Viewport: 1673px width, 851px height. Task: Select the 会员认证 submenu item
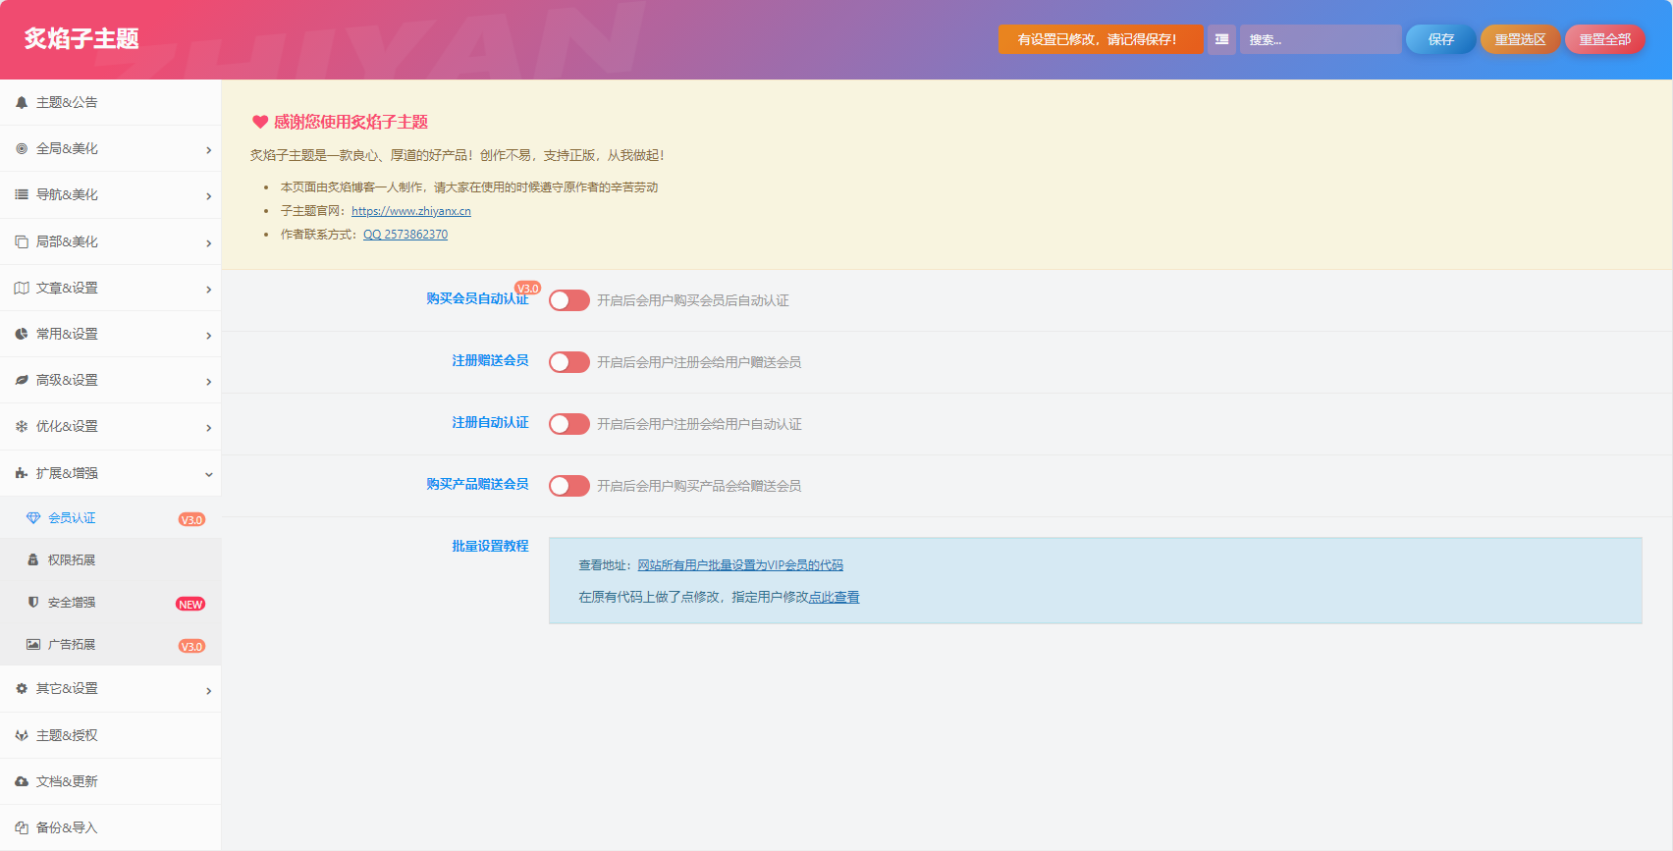(110, 517)
